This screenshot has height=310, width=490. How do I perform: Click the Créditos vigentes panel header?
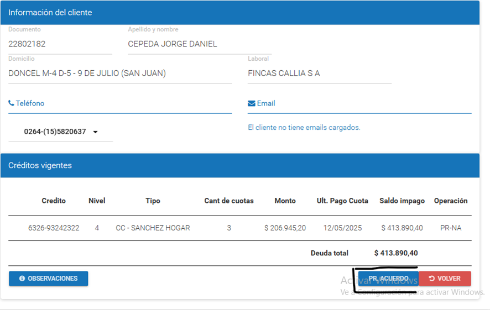coord(239,165)
